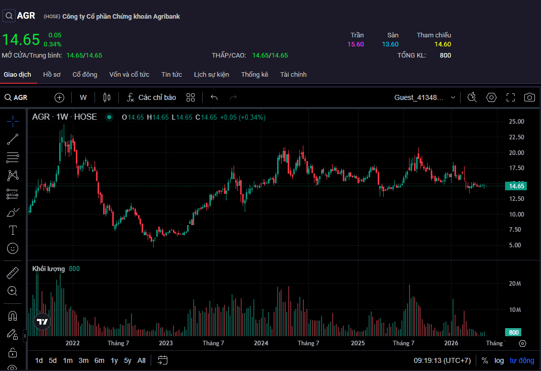The width and height of the screenshot is (541, 371).
Task: Set the range to 1d
Action: click(39, 360)
